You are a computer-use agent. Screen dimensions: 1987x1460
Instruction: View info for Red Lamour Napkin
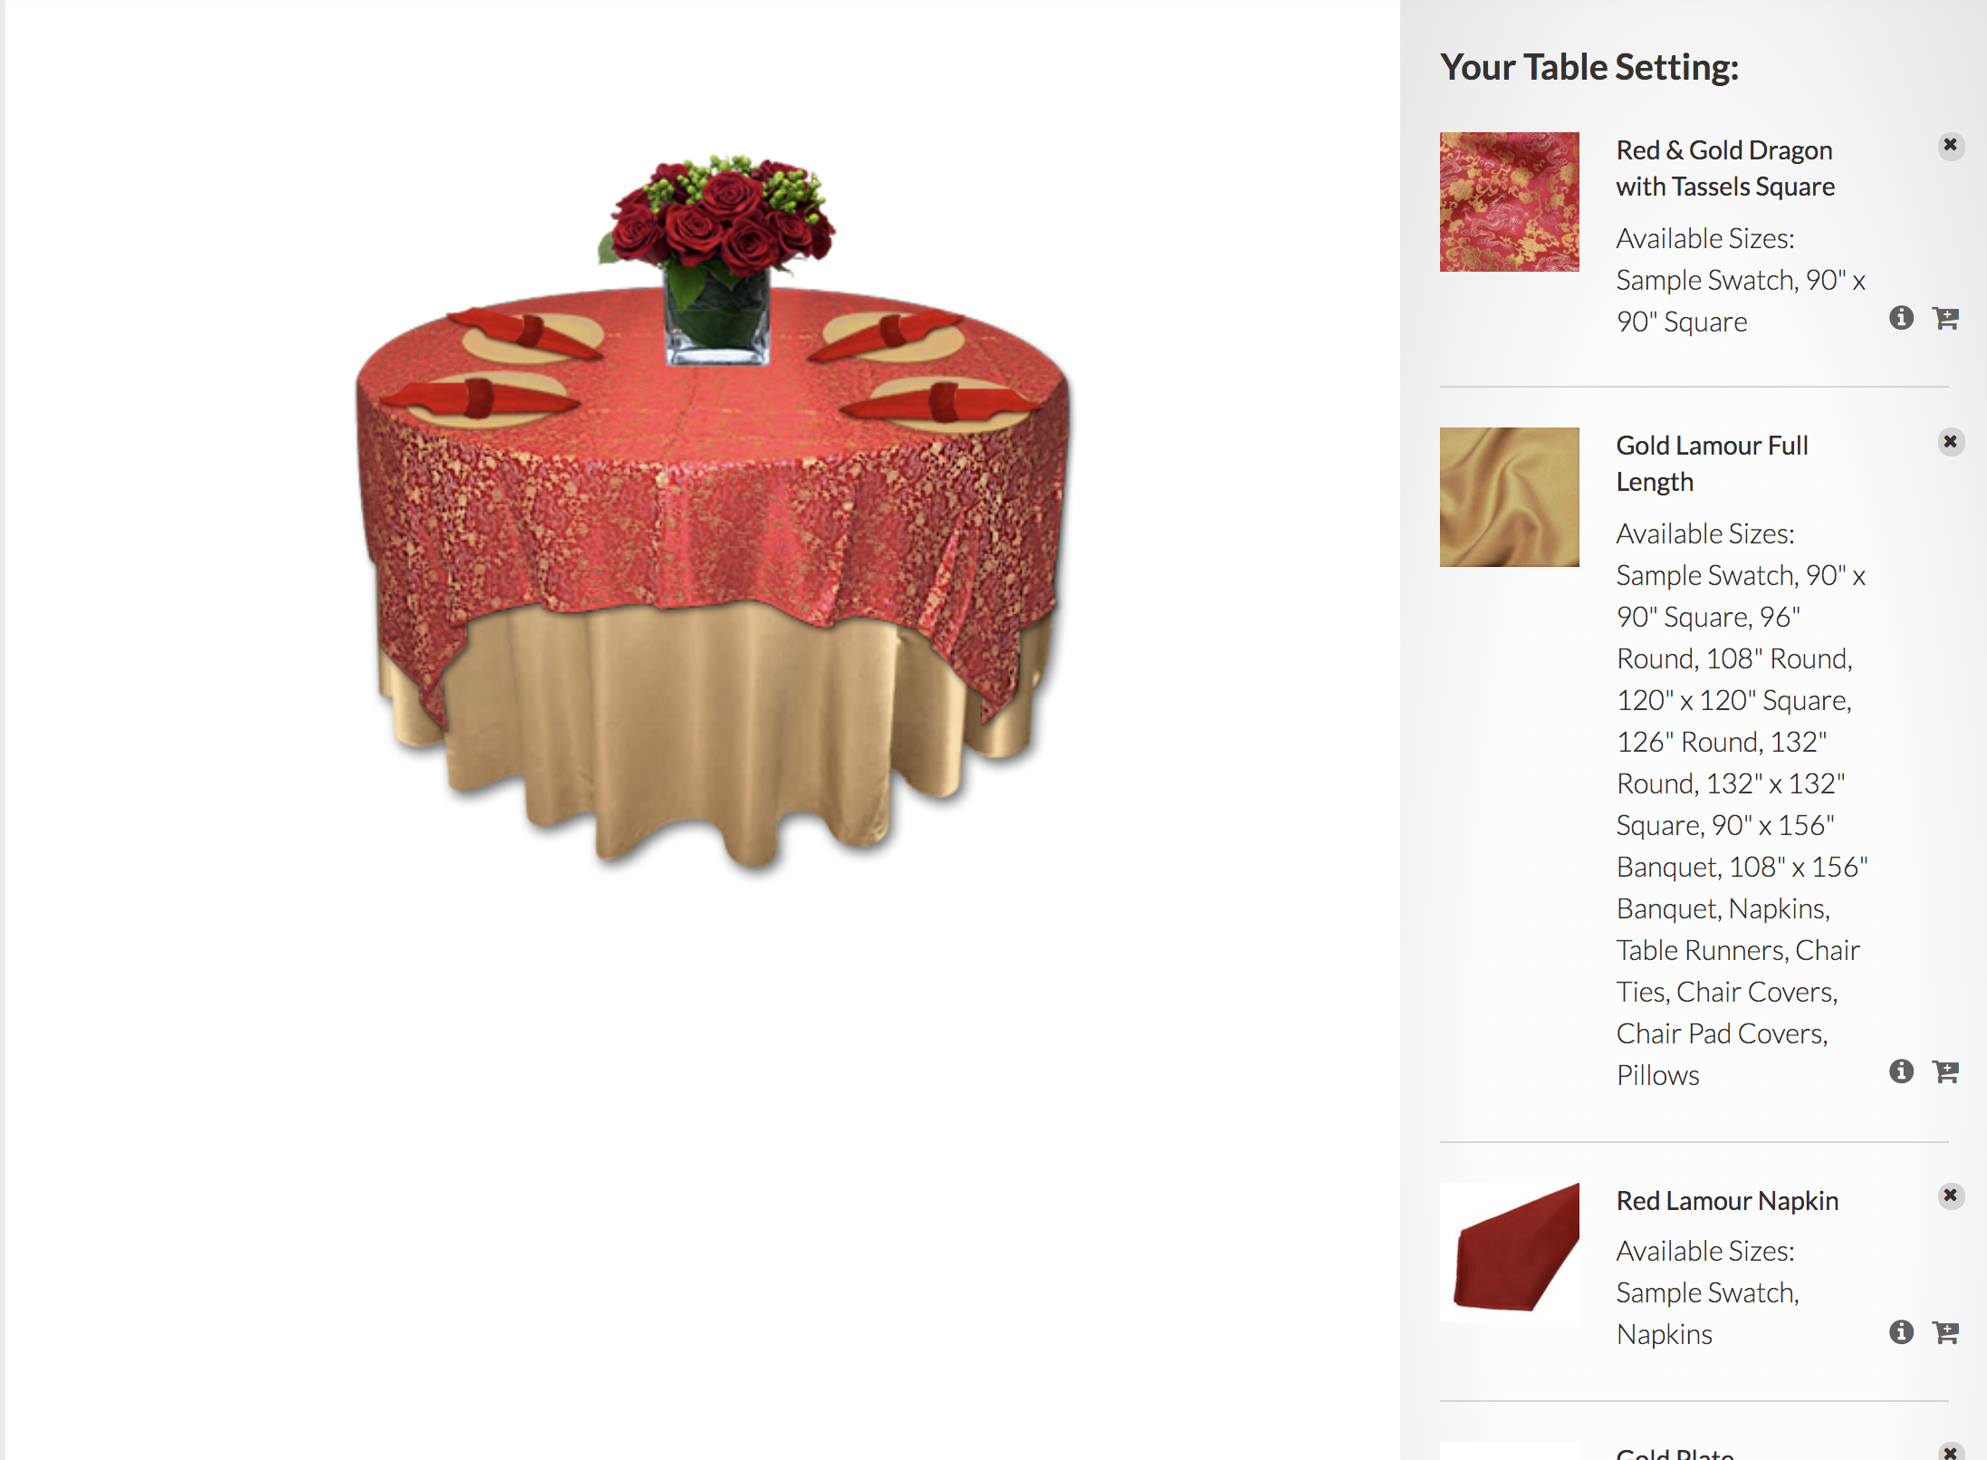pyautogui.click(x=1901, y=1332)
